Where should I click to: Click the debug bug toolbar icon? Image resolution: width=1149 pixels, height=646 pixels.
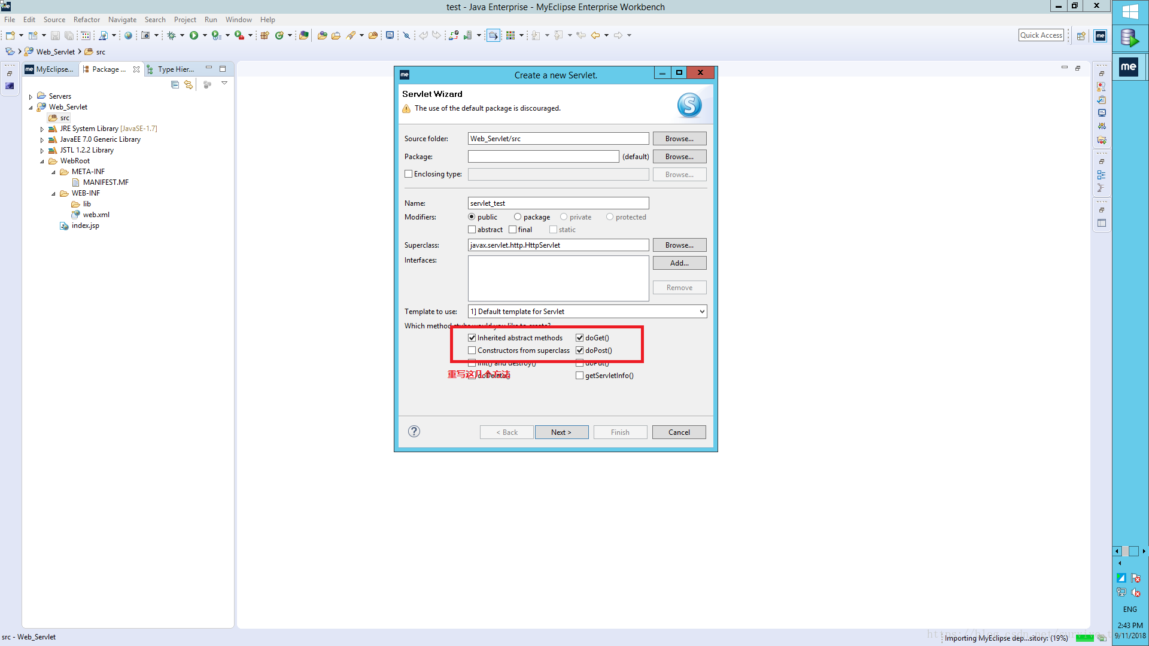pyautogui.click(x=172, y=35)
